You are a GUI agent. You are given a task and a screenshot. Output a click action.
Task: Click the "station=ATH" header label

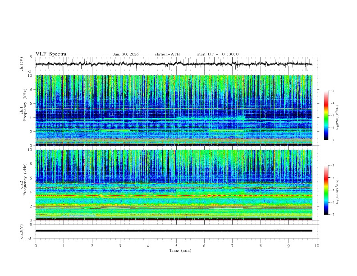tap(167, 54)
